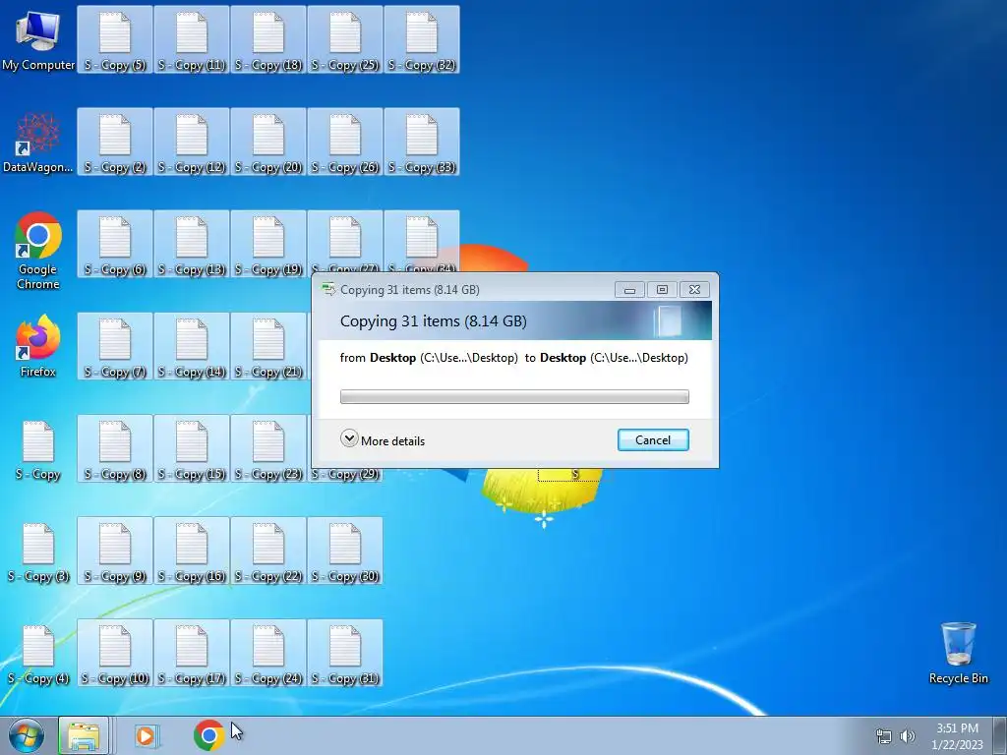This screenshot has width=1007, height=755.
Task: Select the file S - Copy (9)
Action: tap(115, 551)
